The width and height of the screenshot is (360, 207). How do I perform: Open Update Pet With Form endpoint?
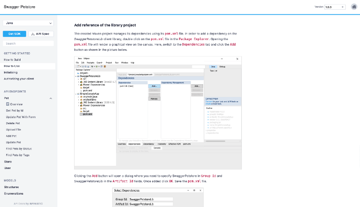(x=21, y=117)
